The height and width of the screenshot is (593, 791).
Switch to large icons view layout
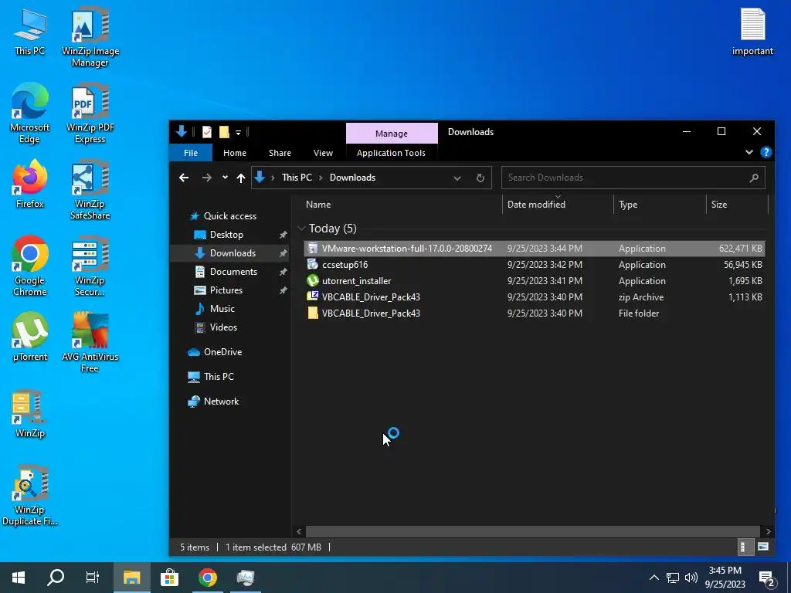[x=763, y=547]
